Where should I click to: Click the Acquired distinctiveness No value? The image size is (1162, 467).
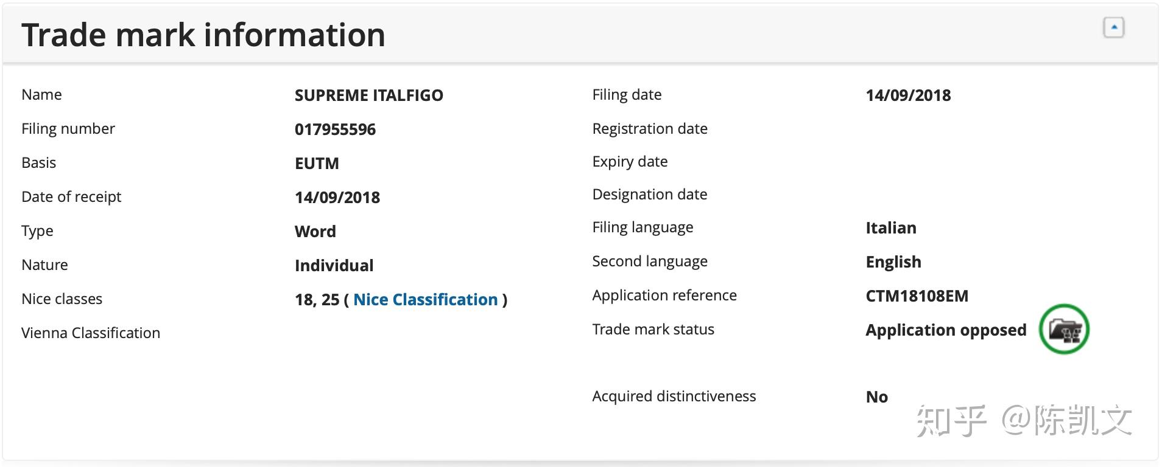click(x=876, y=396)
